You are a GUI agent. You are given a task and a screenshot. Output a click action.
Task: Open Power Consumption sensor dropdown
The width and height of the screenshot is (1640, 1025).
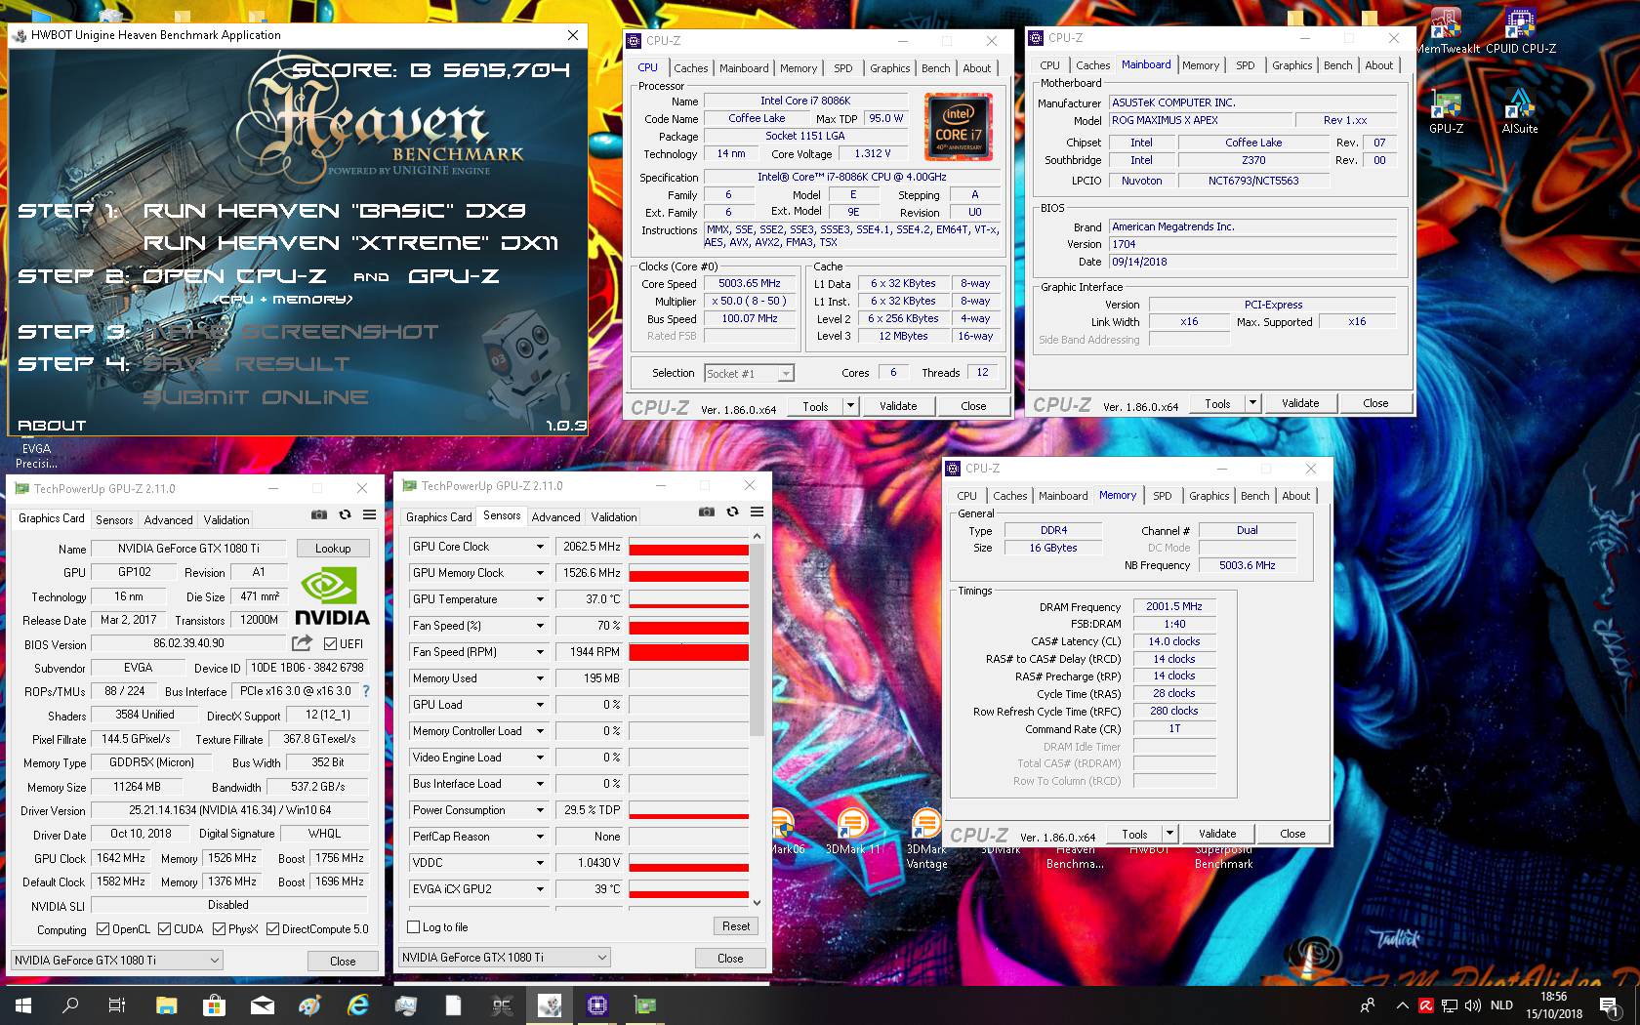[540, 810]
